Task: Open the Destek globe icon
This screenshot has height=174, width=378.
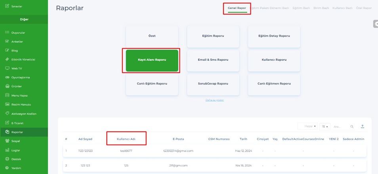Action: click(7, 159)
